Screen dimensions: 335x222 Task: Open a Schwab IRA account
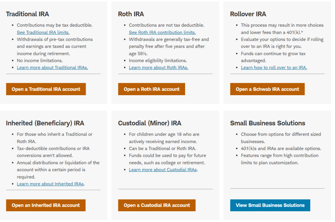coord(267,89)
